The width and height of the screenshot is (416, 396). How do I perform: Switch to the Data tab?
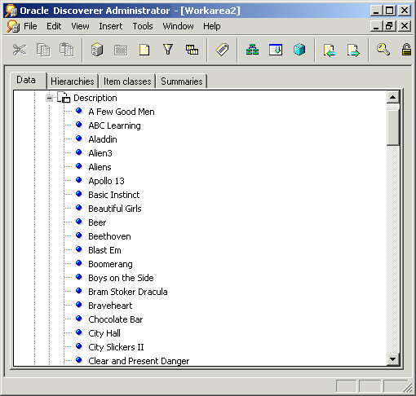[x=29, y=80]
